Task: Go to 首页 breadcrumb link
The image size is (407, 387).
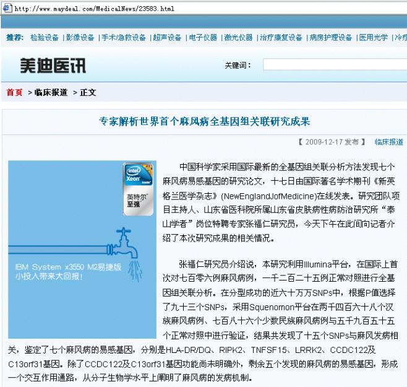Action: tap(15, 92)
